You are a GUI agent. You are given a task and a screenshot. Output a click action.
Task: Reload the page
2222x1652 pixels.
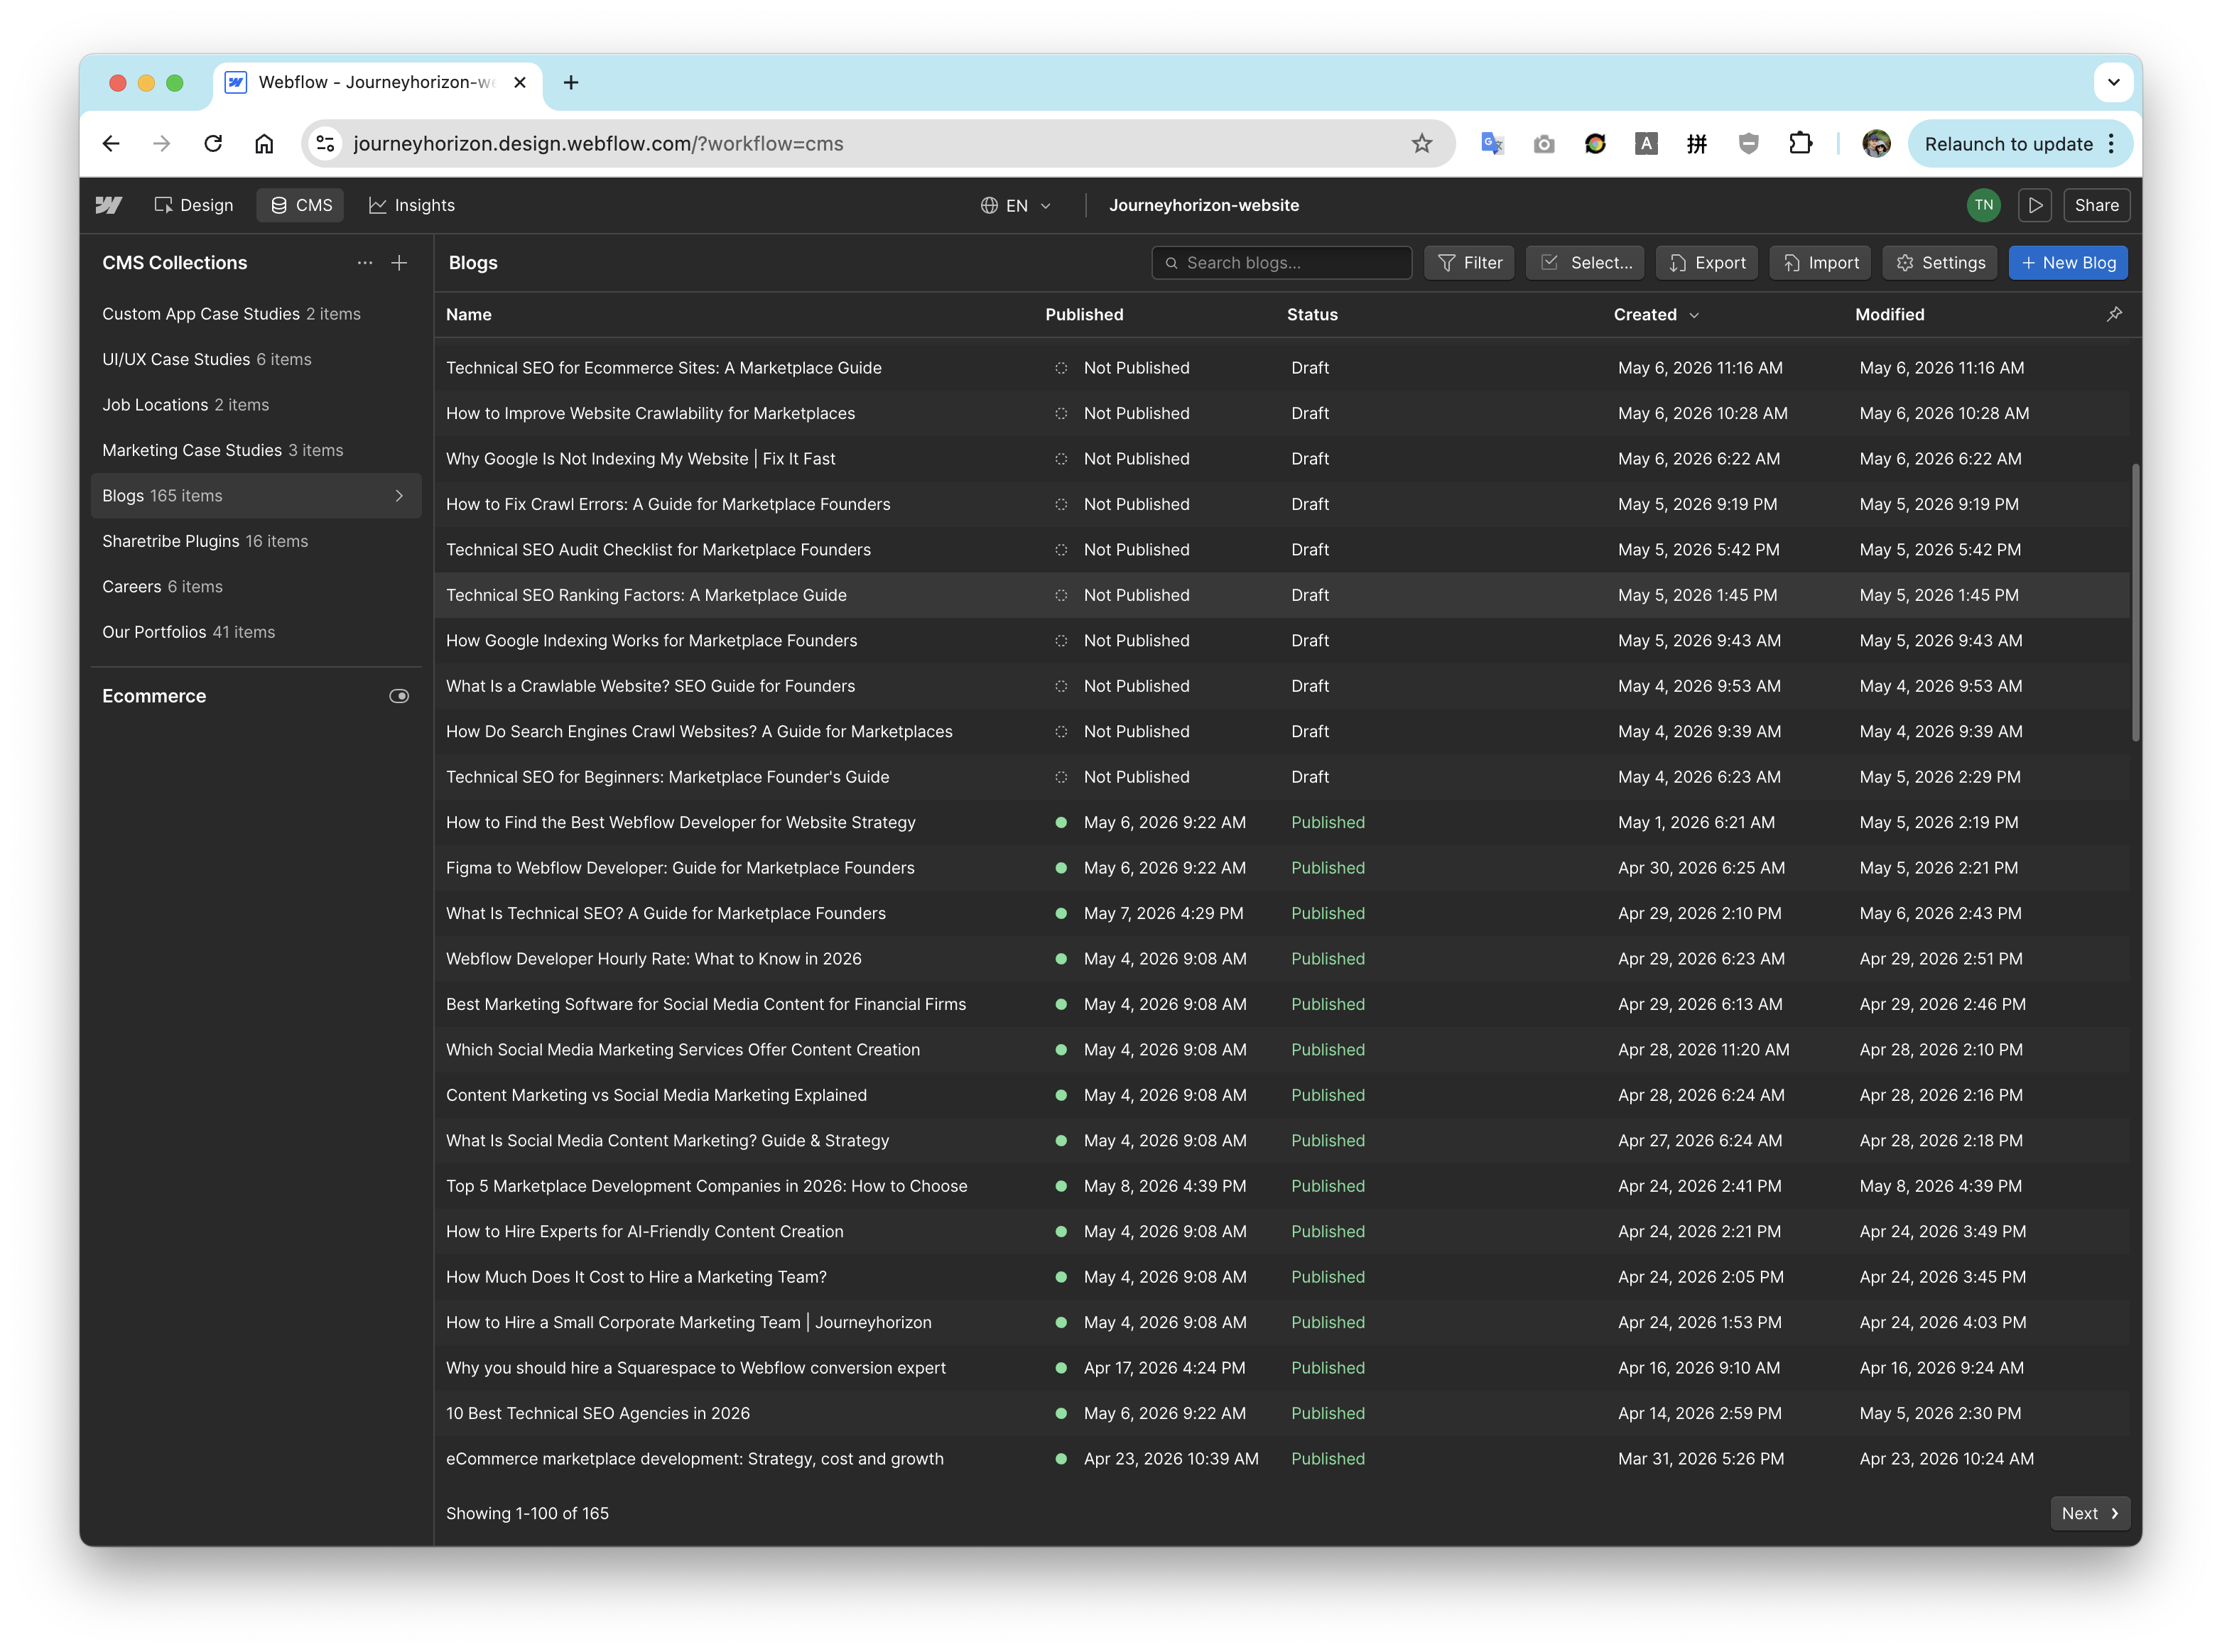pos(213,144)
